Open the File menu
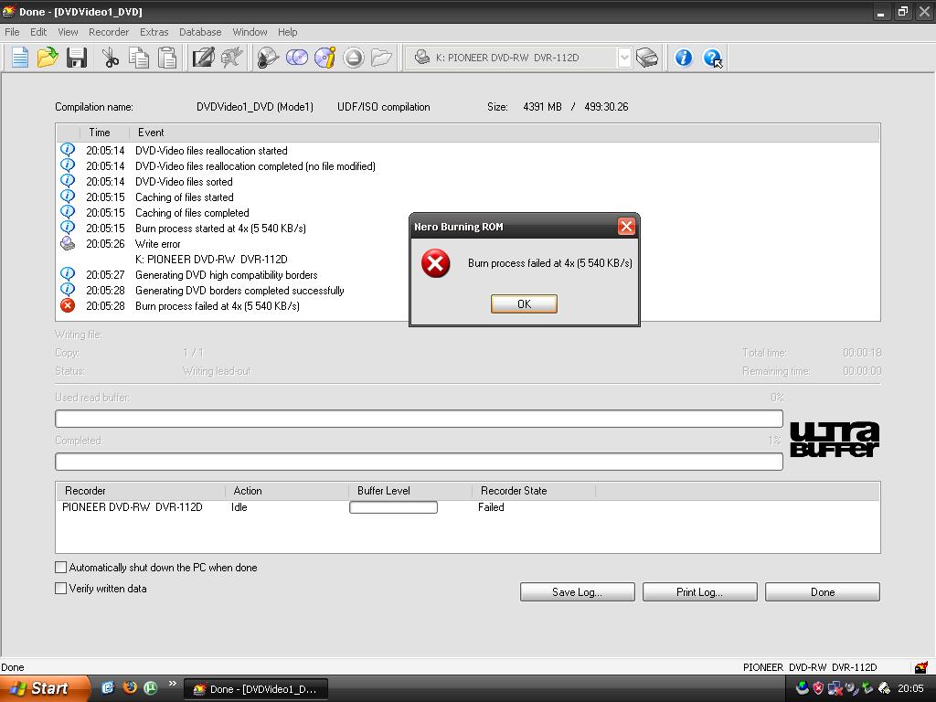This screenshot has width=936, height=702. (x=12, y=32)
